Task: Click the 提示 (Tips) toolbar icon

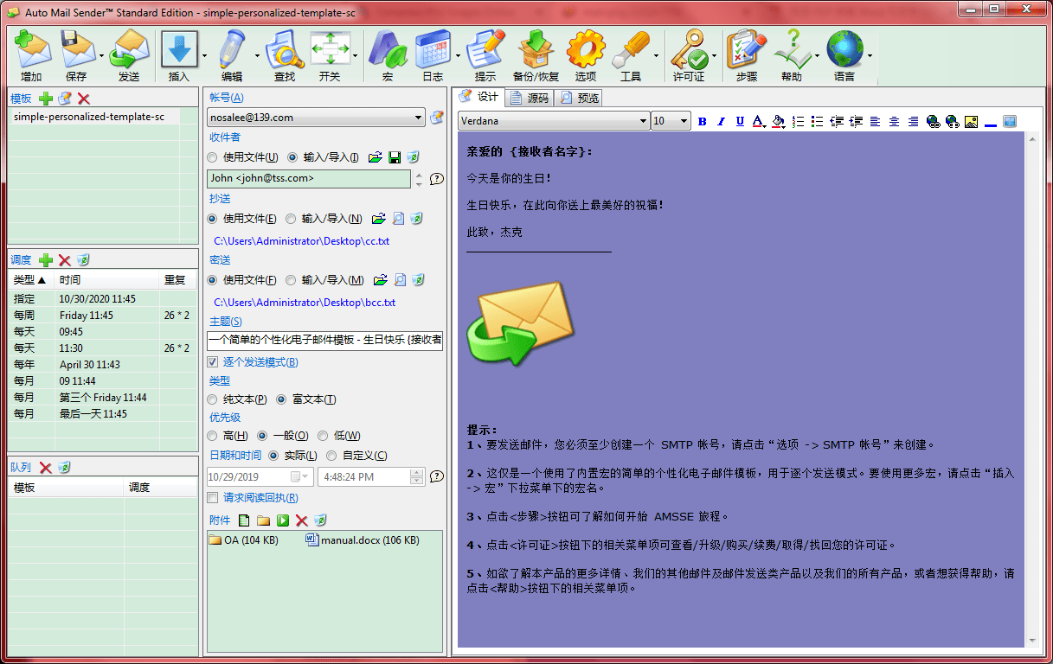Action: (x=485, y=49)
